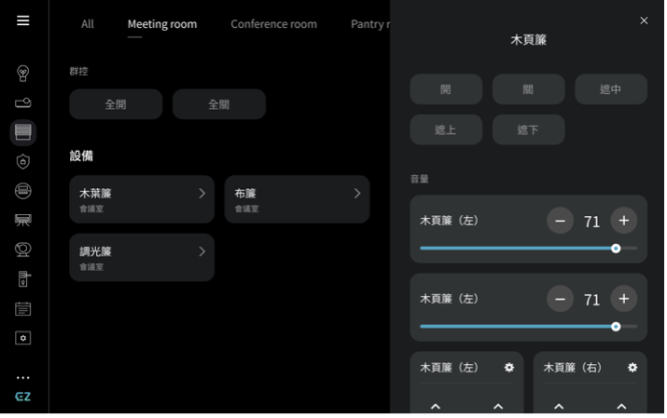Open settings gear on 木頁簾（左） bottom card
This screenshot has width=667, height=418.
(509, 368)
